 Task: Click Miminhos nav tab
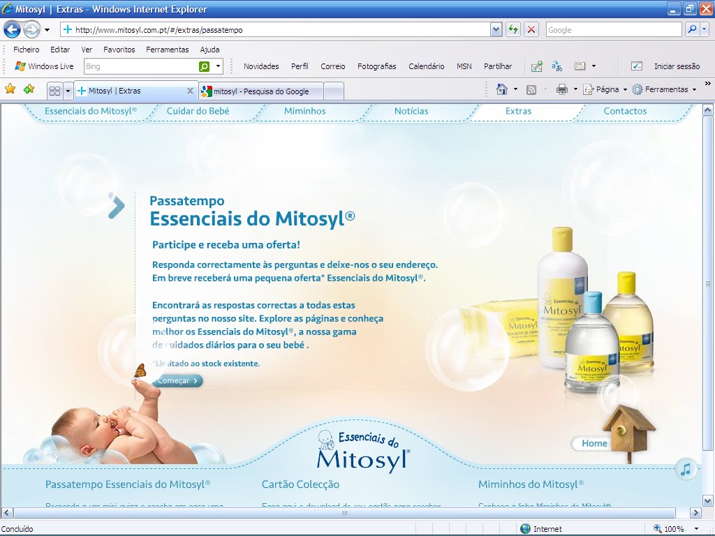[304, 111]
